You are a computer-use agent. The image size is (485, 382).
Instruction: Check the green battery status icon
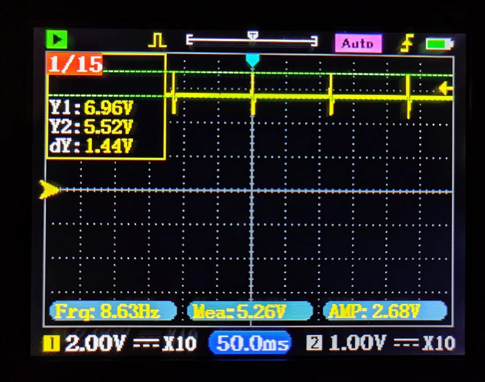coord(438,45)
